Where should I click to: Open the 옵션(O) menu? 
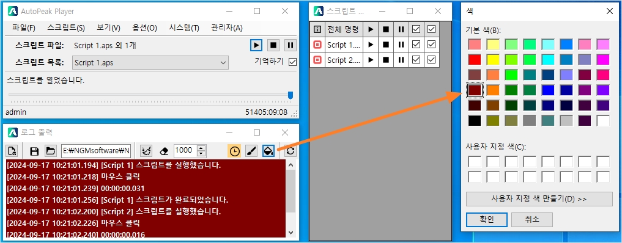[144, 27]
